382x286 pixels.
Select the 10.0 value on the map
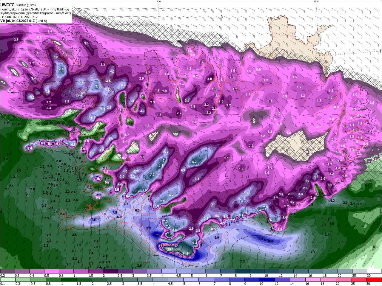pos(169,234)
